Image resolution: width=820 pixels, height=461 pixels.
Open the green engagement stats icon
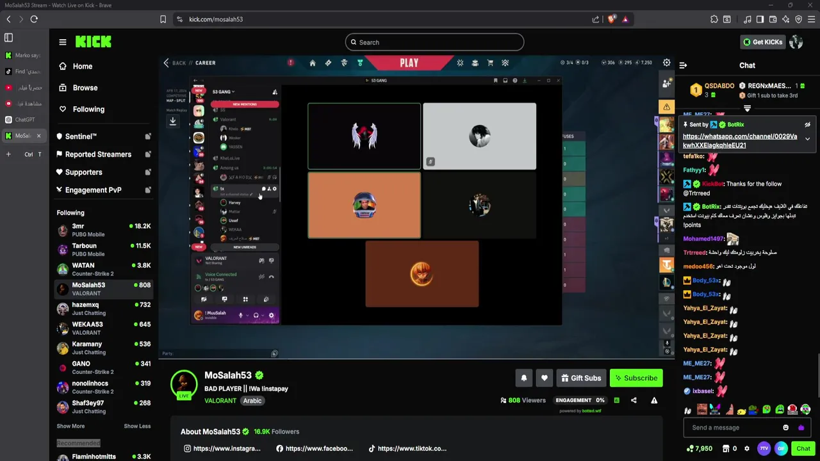tap(616, 401)
